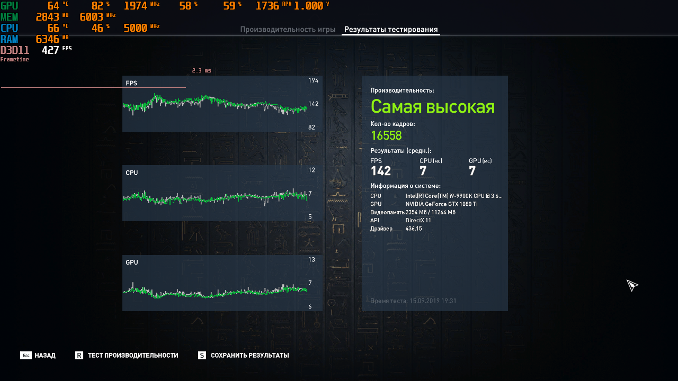Click the 82 minimum label on FPS graph
This screenshot has width=678, height=381.
tap(312, 127)
